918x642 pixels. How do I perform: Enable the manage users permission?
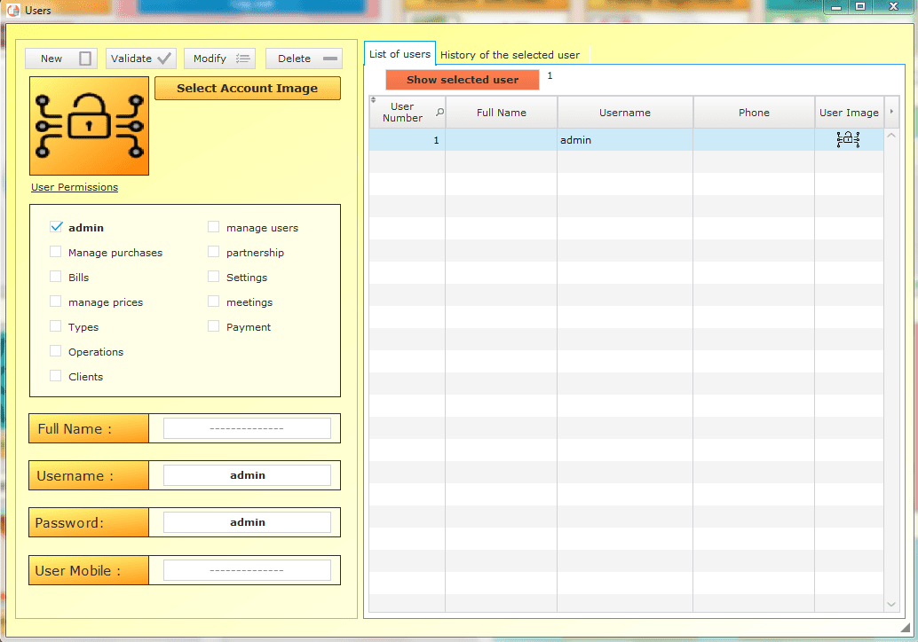tap(214, 227)
